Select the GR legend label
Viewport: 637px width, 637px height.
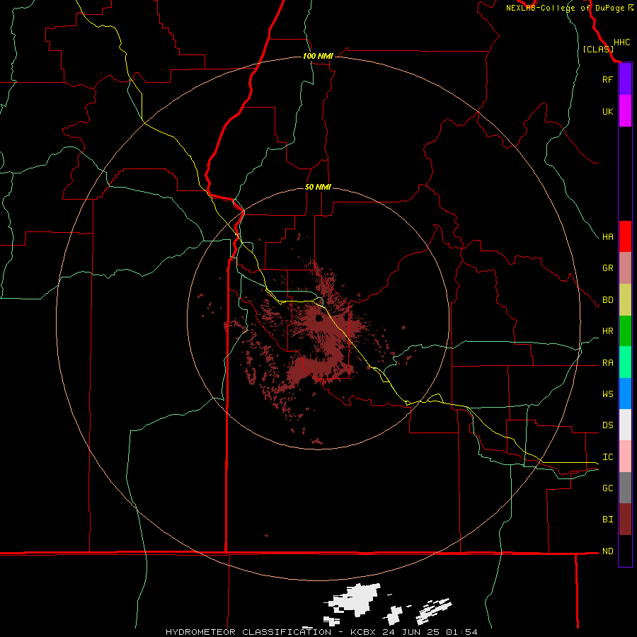[607, 268]
